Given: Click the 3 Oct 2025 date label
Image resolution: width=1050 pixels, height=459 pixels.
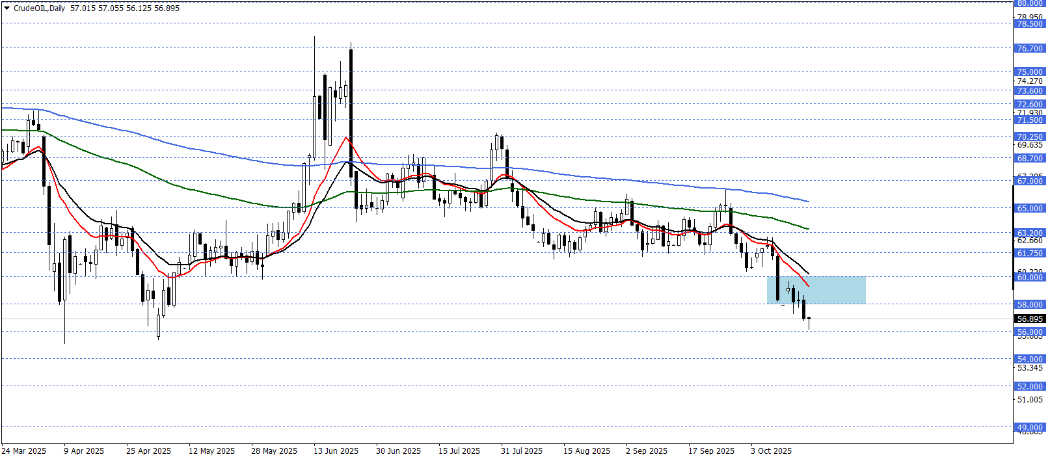Looking at the screenshot, I should point(771,451).
